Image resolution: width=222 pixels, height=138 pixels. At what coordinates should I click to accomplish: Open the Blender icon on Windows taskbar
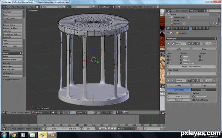coord(52,135)
